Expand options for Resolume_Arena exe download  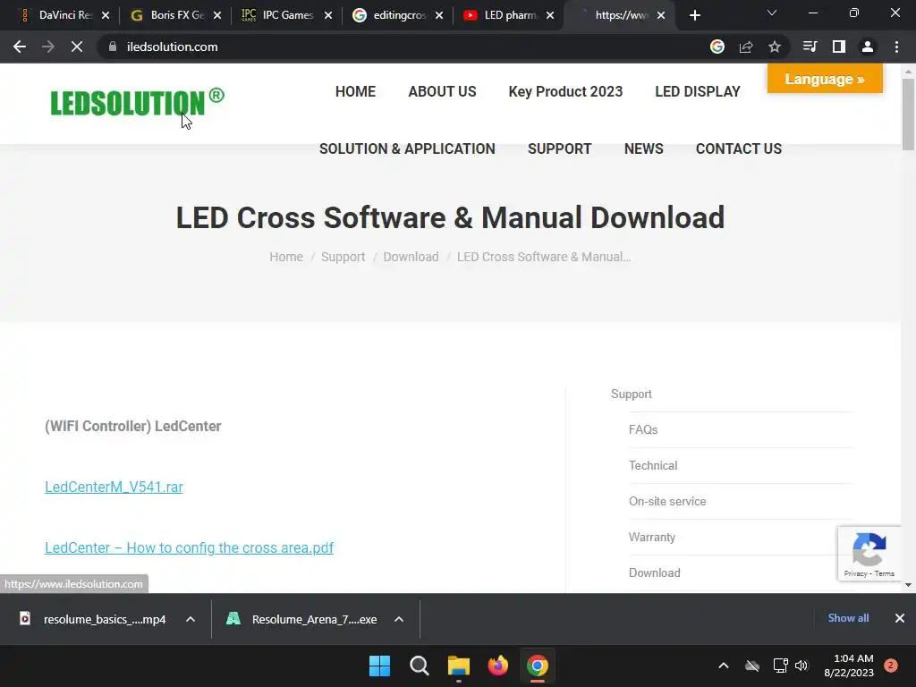pos(399,619)
